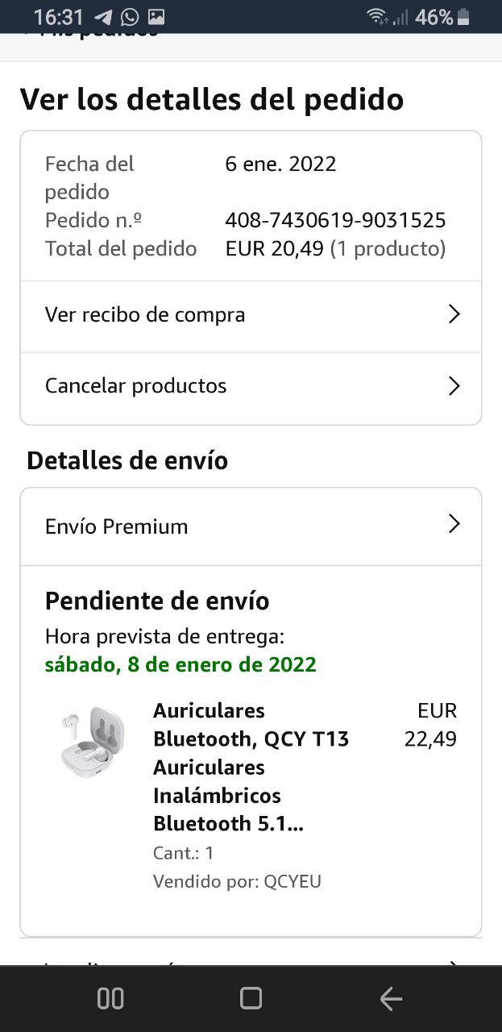Open chevron next to Ver recibo de compra
The width and height of the screenshot is (502, 1032).
[x=454, y=314]
